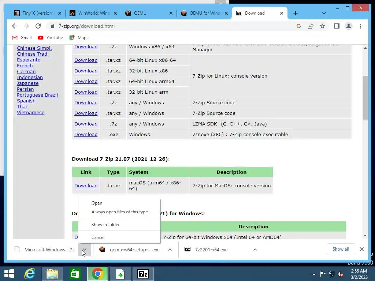Image resolution: width=375 pixels, height=281 pixels.
Task: Go back with the browser back arrow
Action: [15, 26]
